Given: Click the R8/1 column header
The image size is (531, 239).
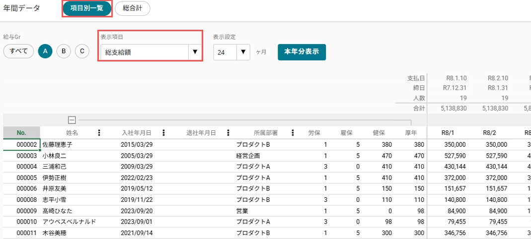Looking at the screenshot, I should point(447,133).
